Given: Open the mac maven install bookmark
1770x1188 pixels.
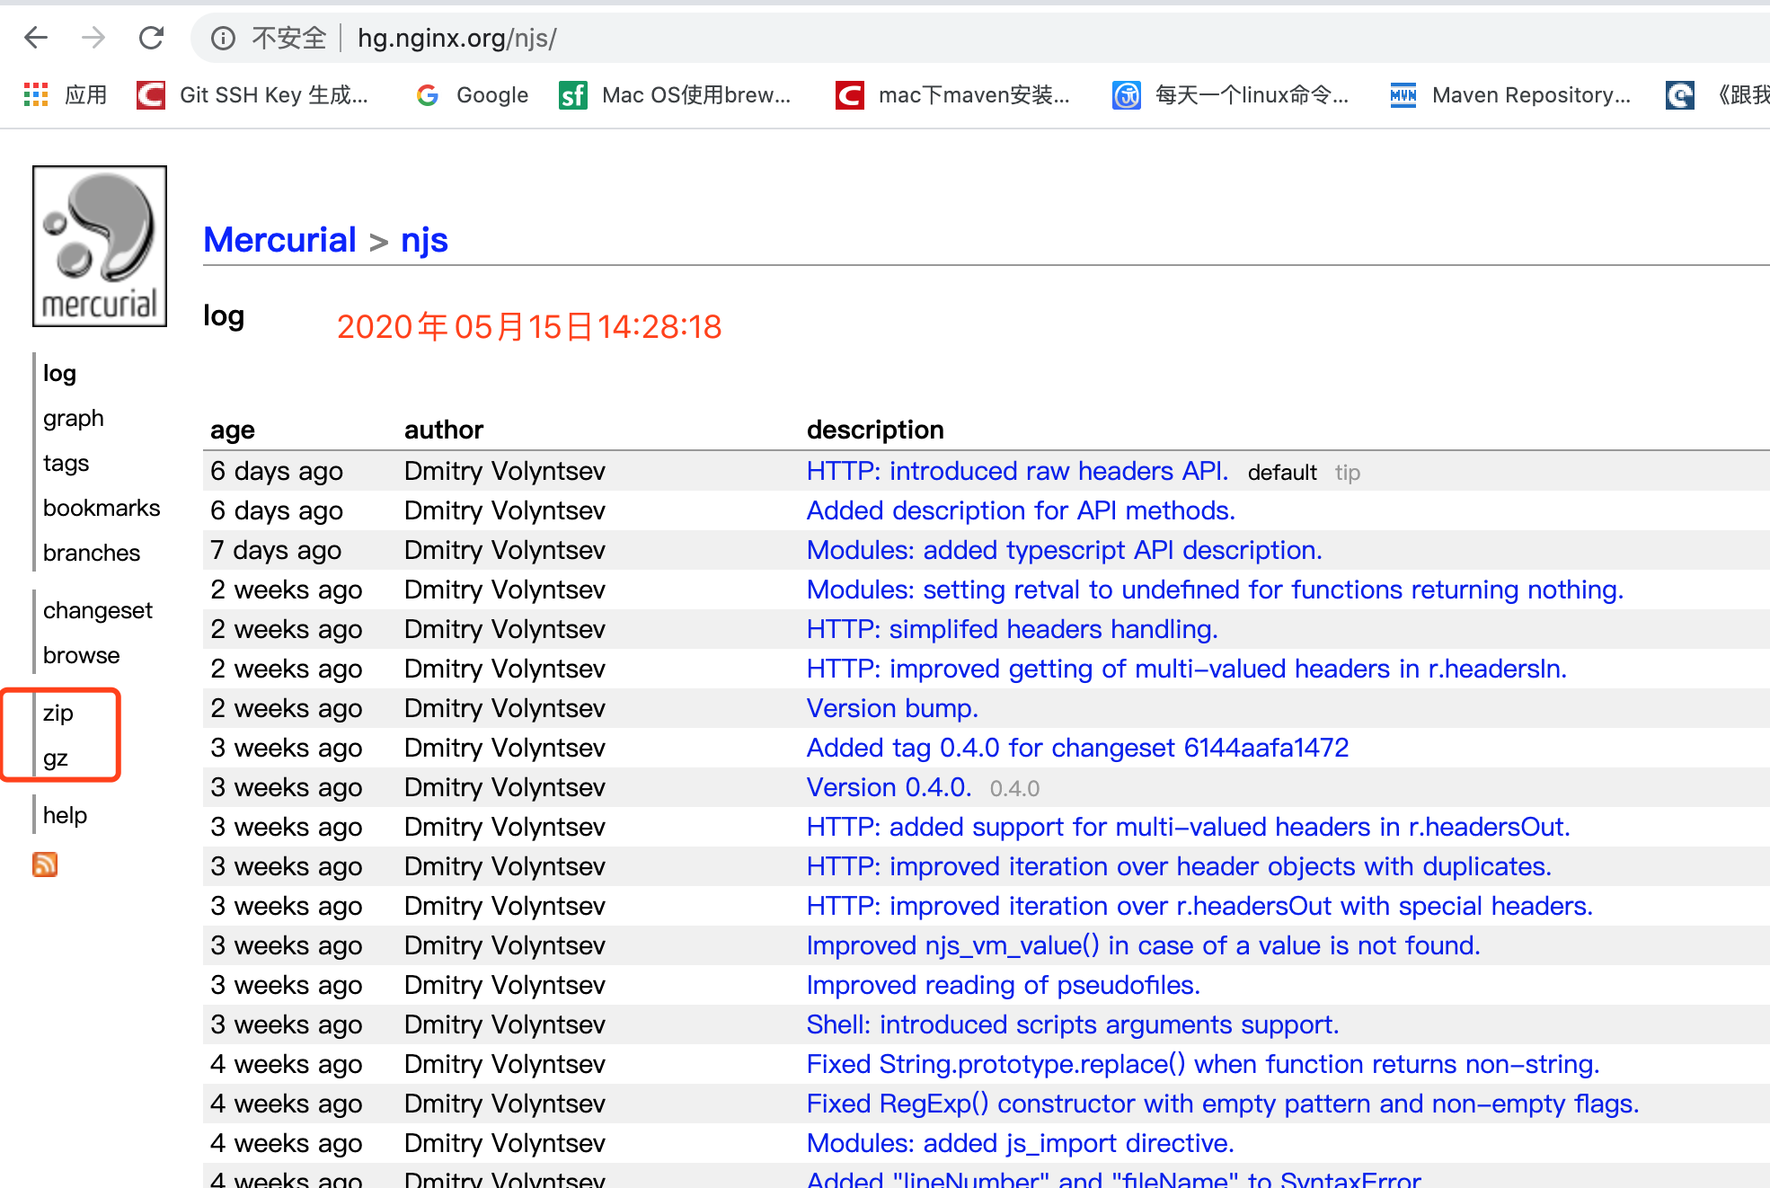Looking at the screenshot, I should click(x=952, y=94).
